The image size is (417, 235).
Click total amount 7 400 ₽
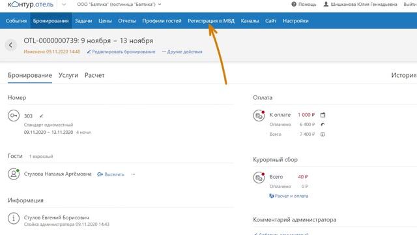(307, 134)
